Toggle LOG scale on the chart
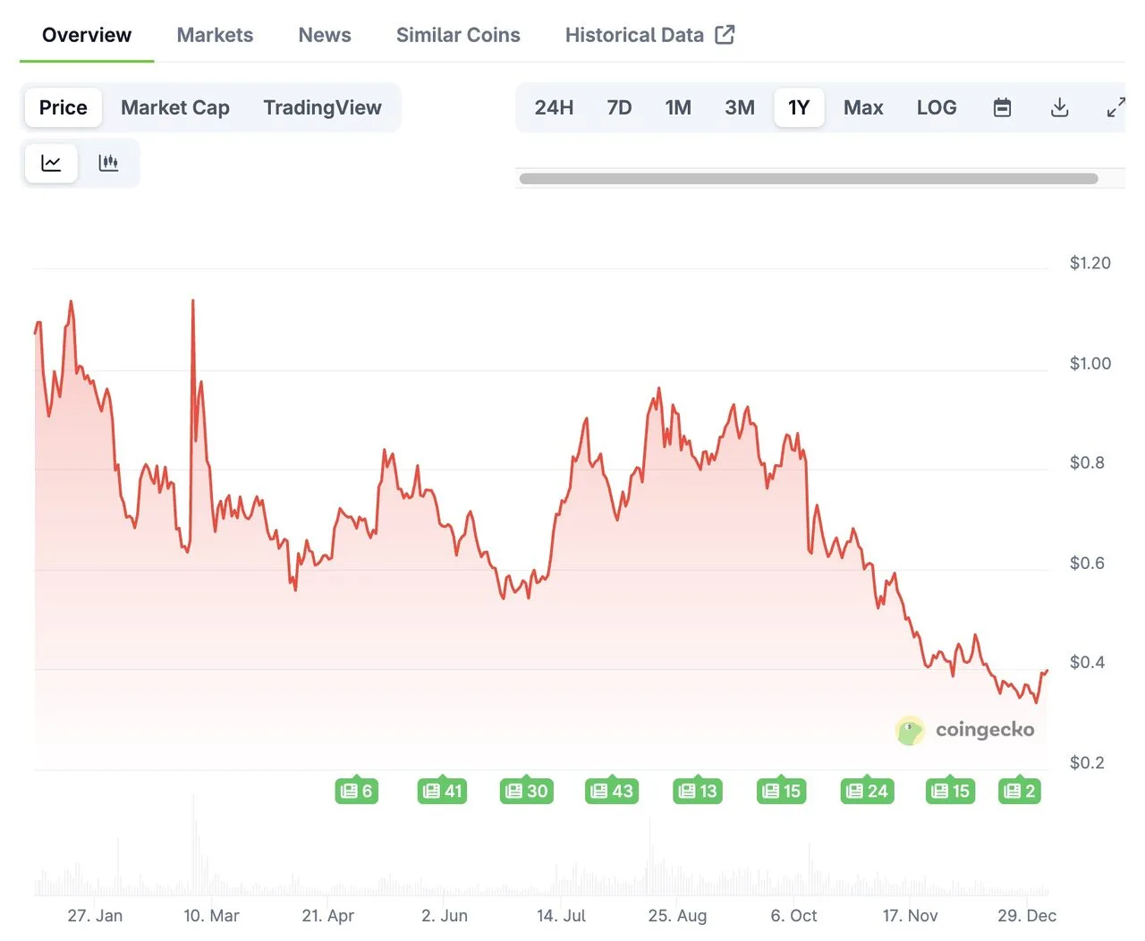1145x941 pixels. (x=936, y=107)
